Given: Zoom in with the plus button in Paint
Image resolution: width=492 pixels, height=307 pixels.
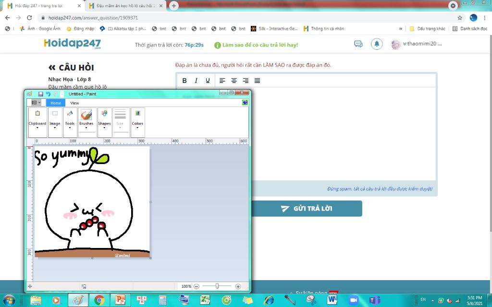Looking at the screenshot, I should click(x=238, y=286).
